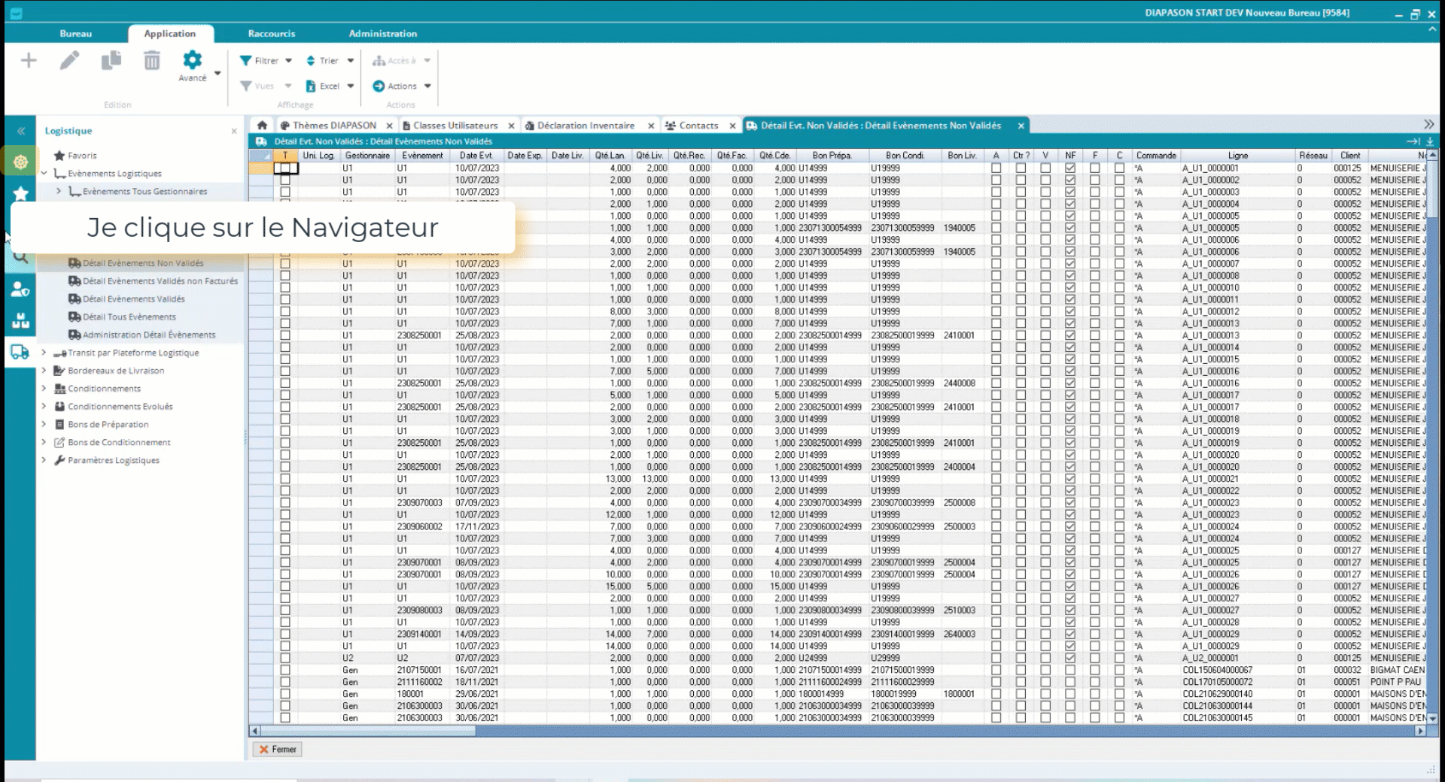This screenshot has width=1445, height=782.
Task: Open the Filtrer dropdown
Action: (x=266, y=61)
